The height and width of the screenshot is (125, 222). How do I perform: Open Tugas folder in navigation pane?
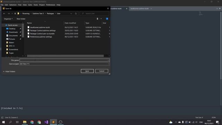click(11, 53)
